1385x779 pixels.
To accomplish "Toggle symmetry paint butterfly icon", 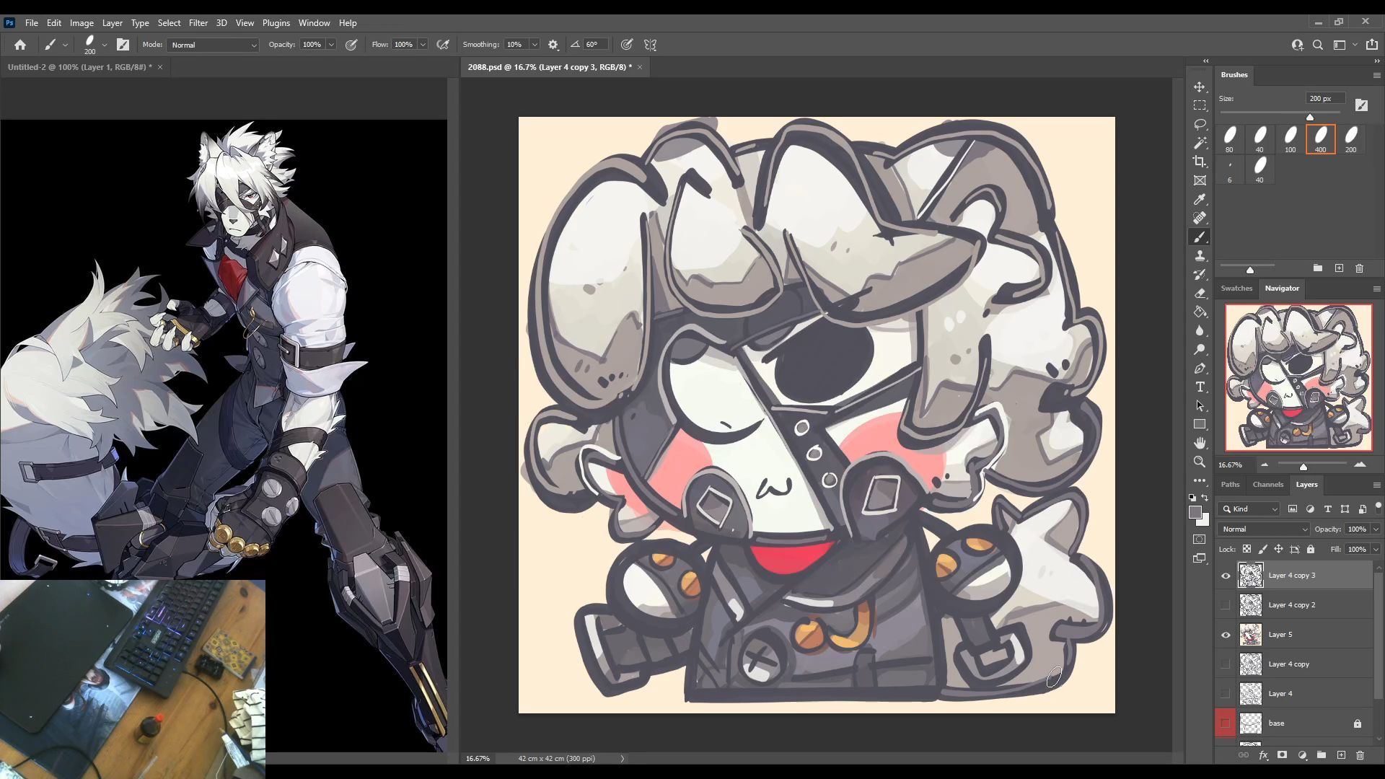I will (x=650, y=45).
